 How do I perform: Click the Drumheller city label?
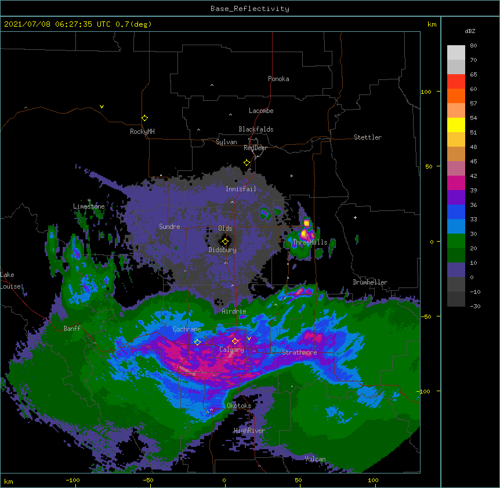tap(370, 282)
